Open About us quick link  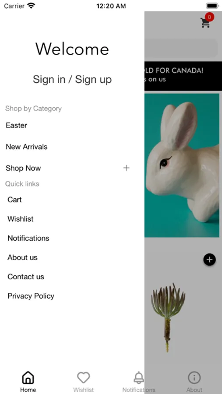[22, 257]
